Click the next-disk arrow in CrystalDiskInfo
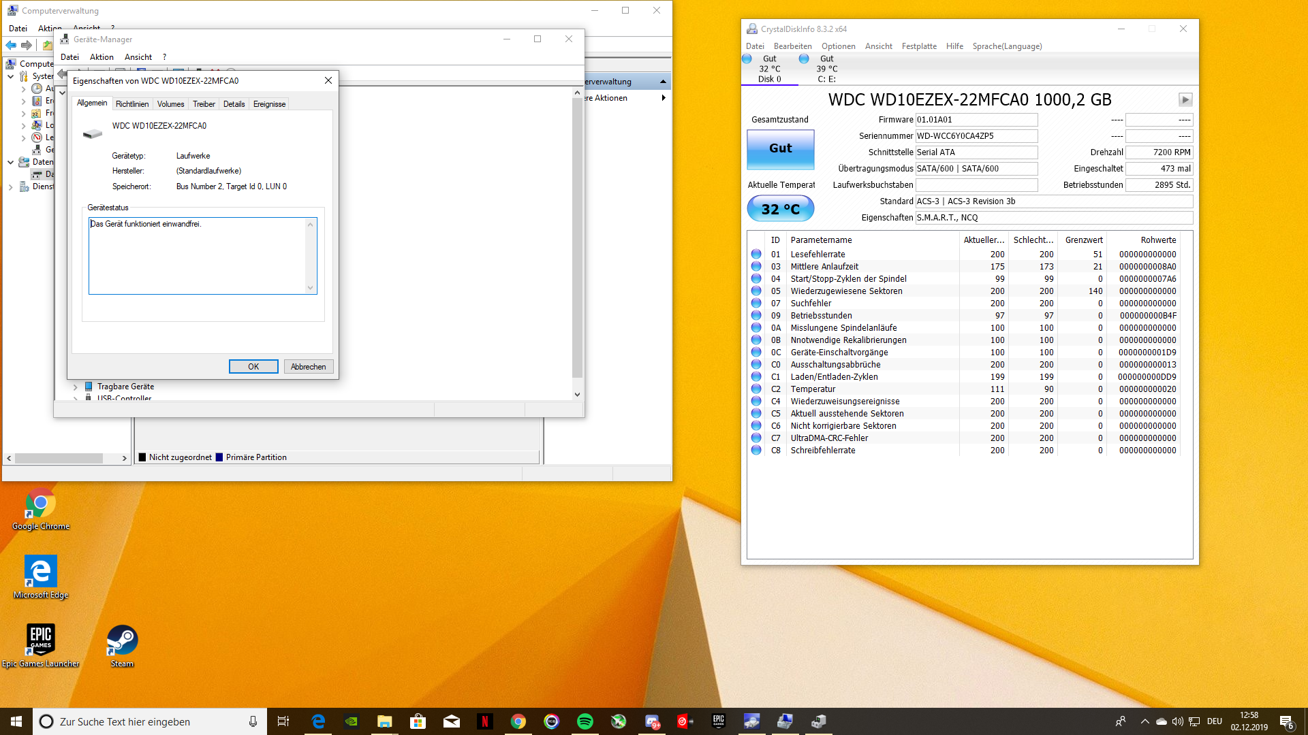Viewport: 1308px width, 735px height. pos(1185,100)
